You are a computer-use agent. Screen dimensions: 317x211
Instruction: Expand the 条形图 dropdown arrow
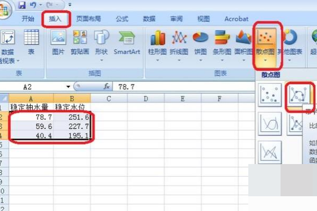point(222,60)
